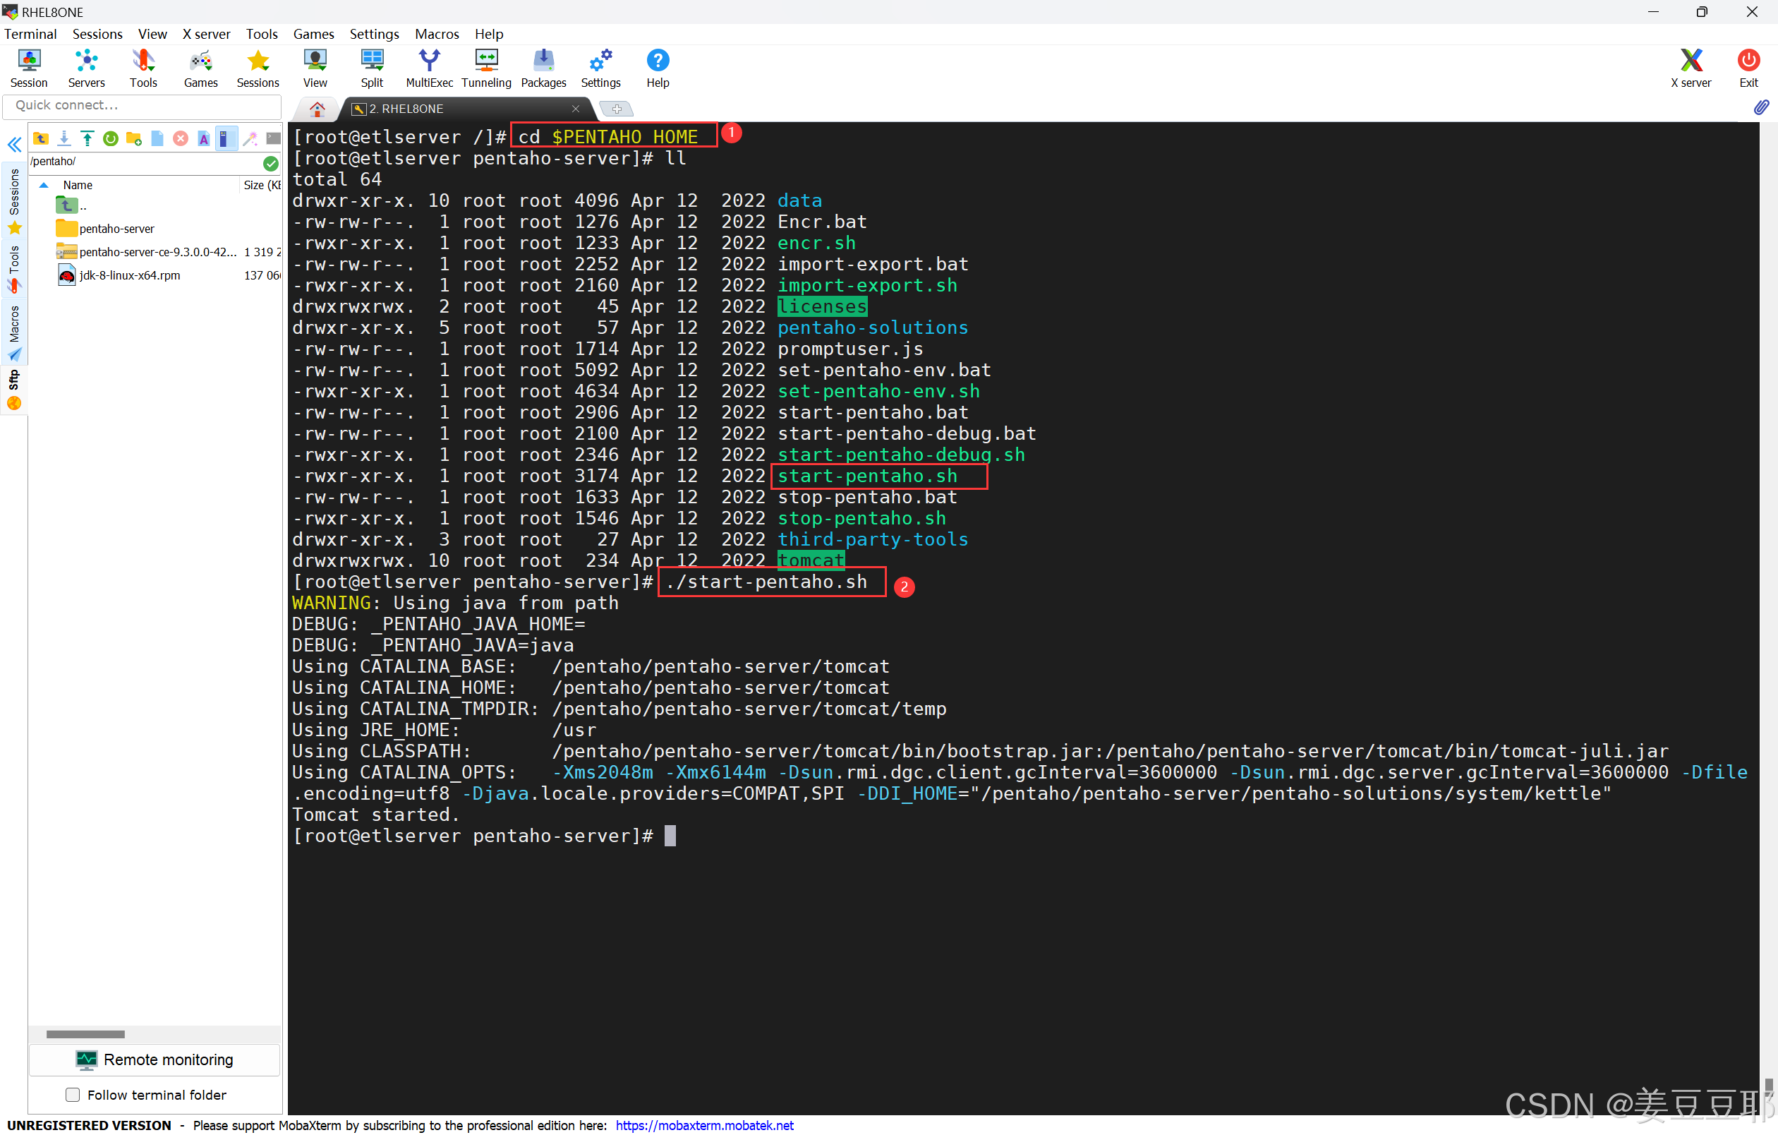Click the Quick connect input field

(142, 106)
